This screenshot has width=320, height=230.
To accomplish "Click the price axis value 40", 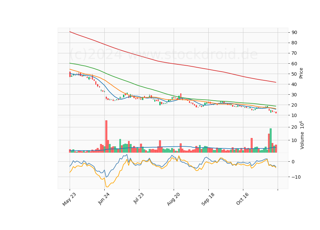I will (x=294, y=84).
